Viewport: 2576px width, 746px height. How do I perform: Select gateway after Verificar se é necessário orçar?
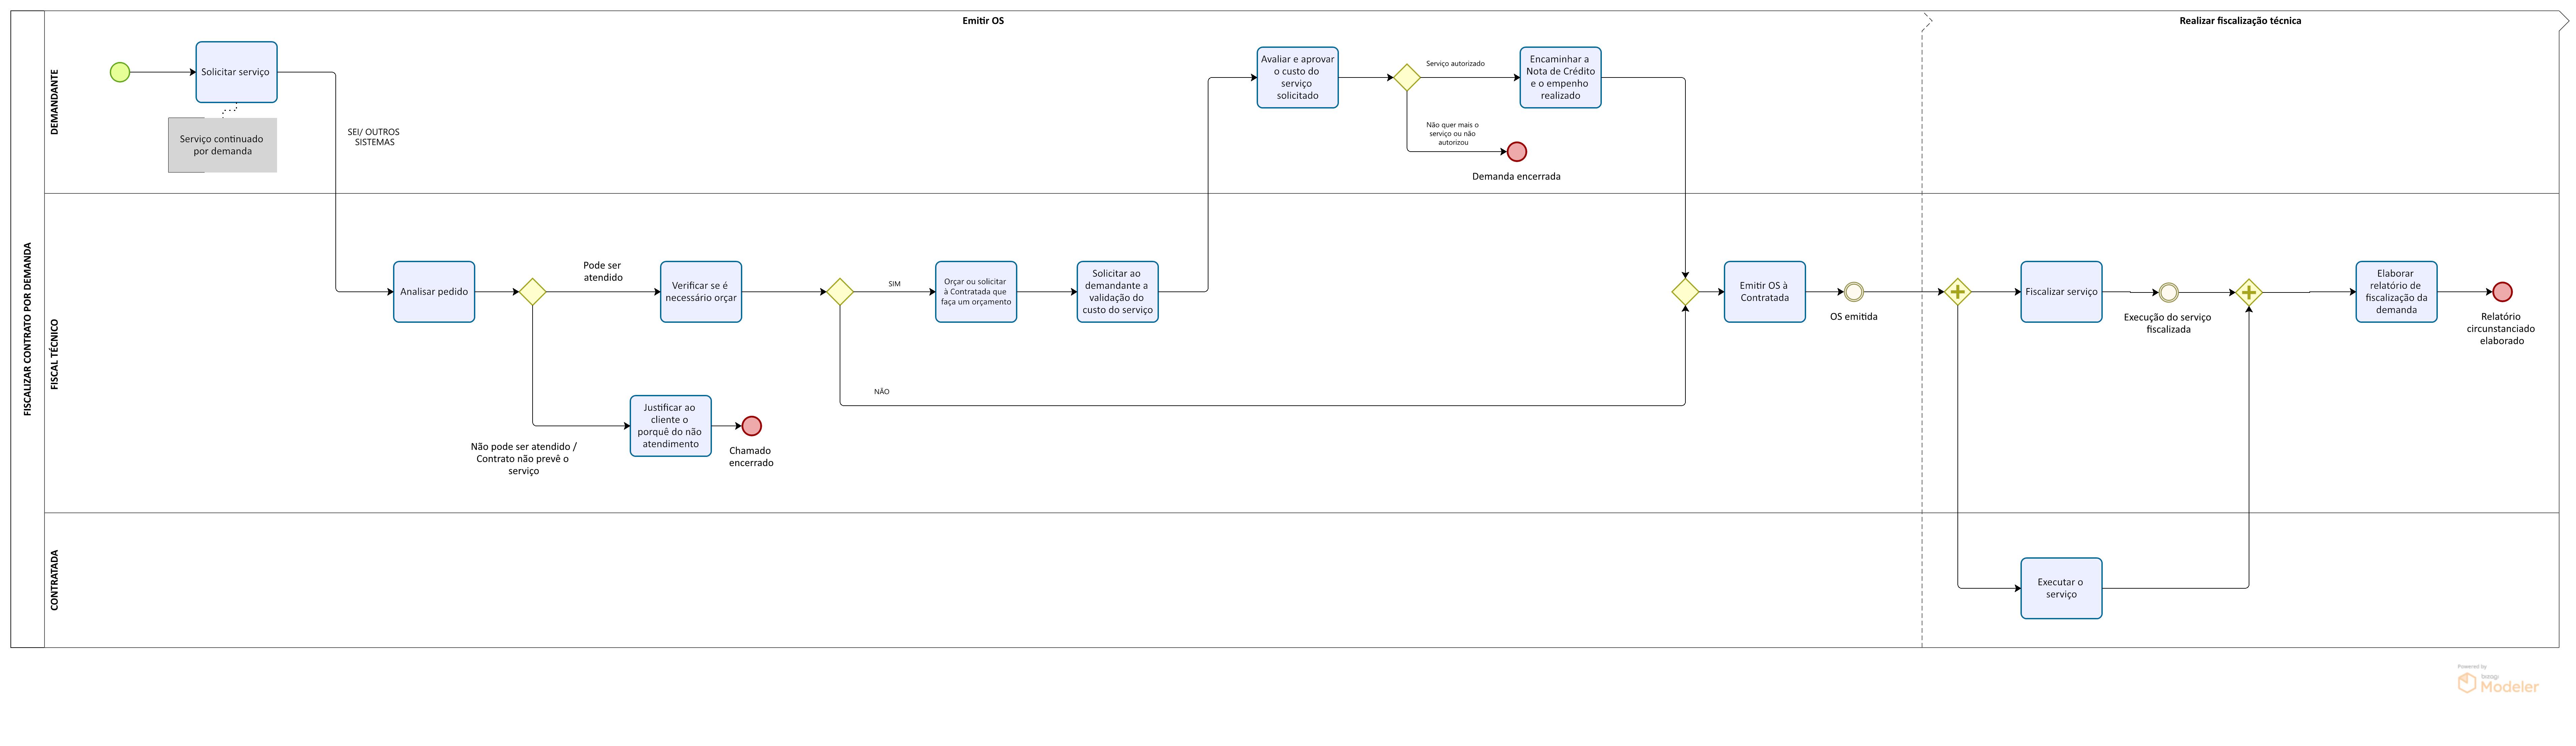coord(840,292)
